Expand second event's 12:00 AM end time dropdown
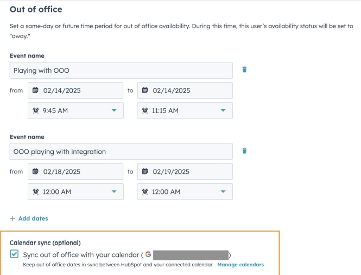This screenshot has width=361, height=275. tap(223, 192)
